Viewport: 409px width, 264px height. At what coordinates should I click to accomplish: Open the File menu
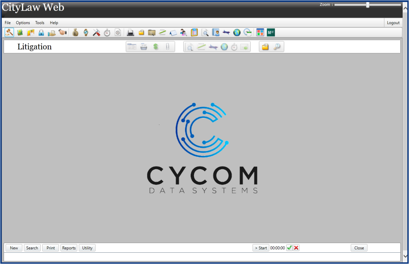7,23
